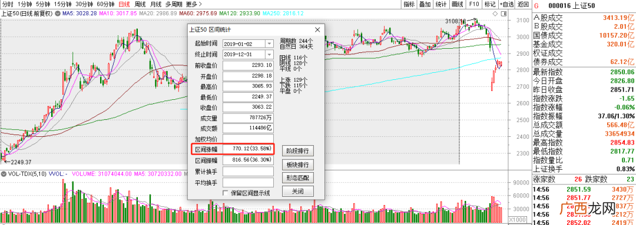
Task: Click the 开盘价 field 2298.18
Action: pos(249,76)
